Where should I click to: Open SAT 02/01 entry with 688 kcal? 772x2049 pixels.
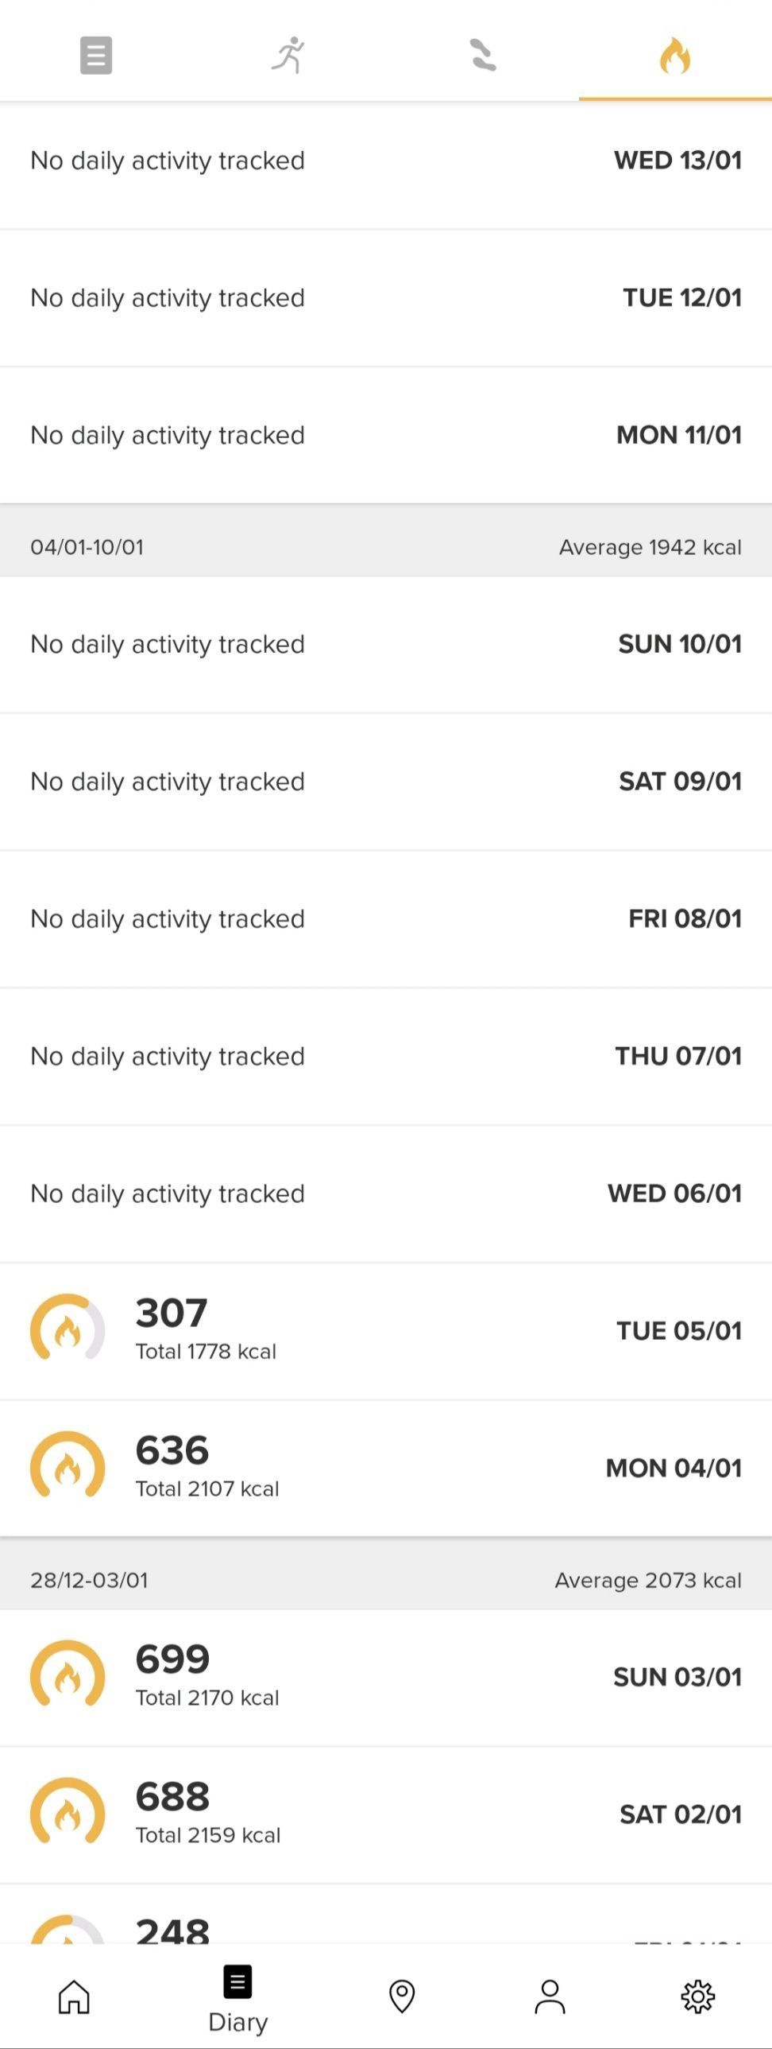[x=386, y=1815]
